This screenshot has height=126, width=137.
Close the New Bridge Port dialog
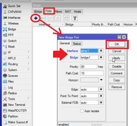pos(124,37)
